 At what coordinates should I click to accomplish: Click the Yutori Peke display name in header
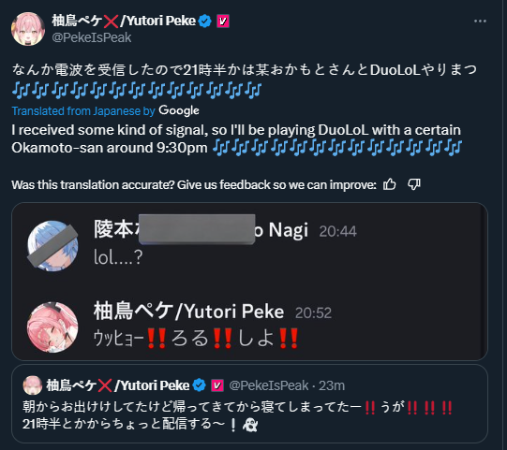124,21
